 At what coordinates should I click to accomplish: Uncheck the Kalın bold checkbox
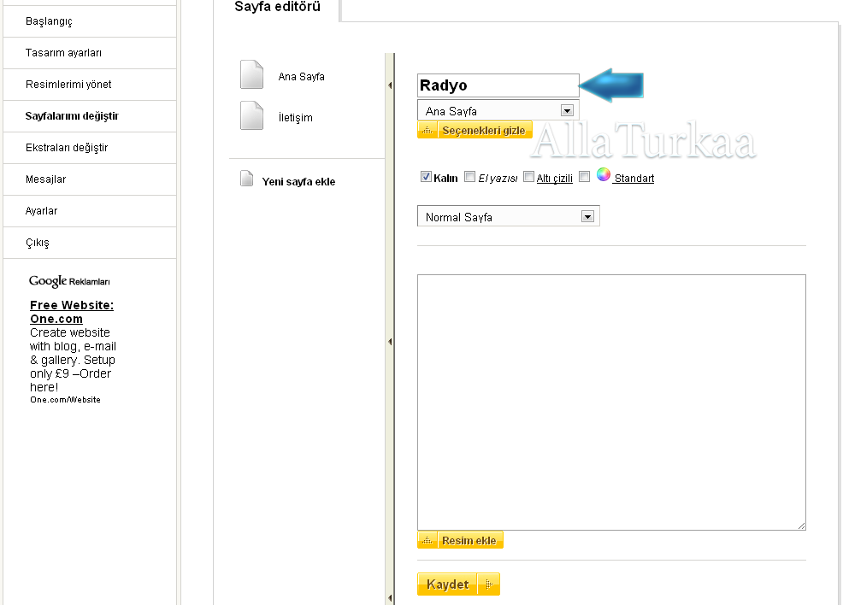click(426, 178)
